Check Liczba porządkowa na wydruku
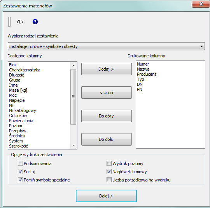The height and width of the screenshot is (208, 210). [109, 180]
